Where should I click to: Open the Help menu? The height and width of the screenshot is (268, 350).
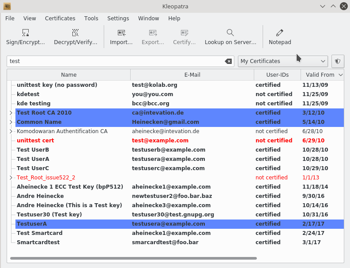pos(174,18)
